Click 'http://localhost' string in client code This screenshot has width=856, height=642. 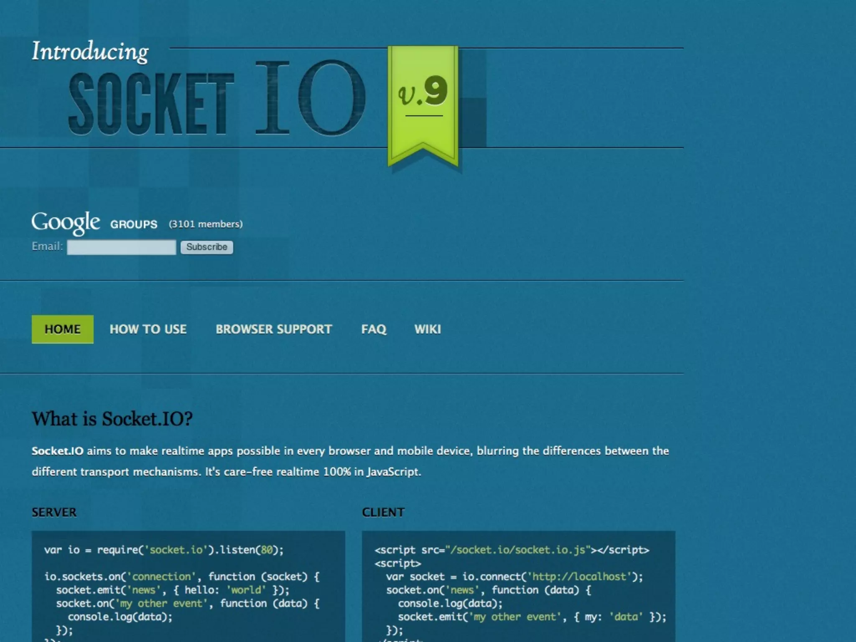pyautogui.click(x=580, y=577)
